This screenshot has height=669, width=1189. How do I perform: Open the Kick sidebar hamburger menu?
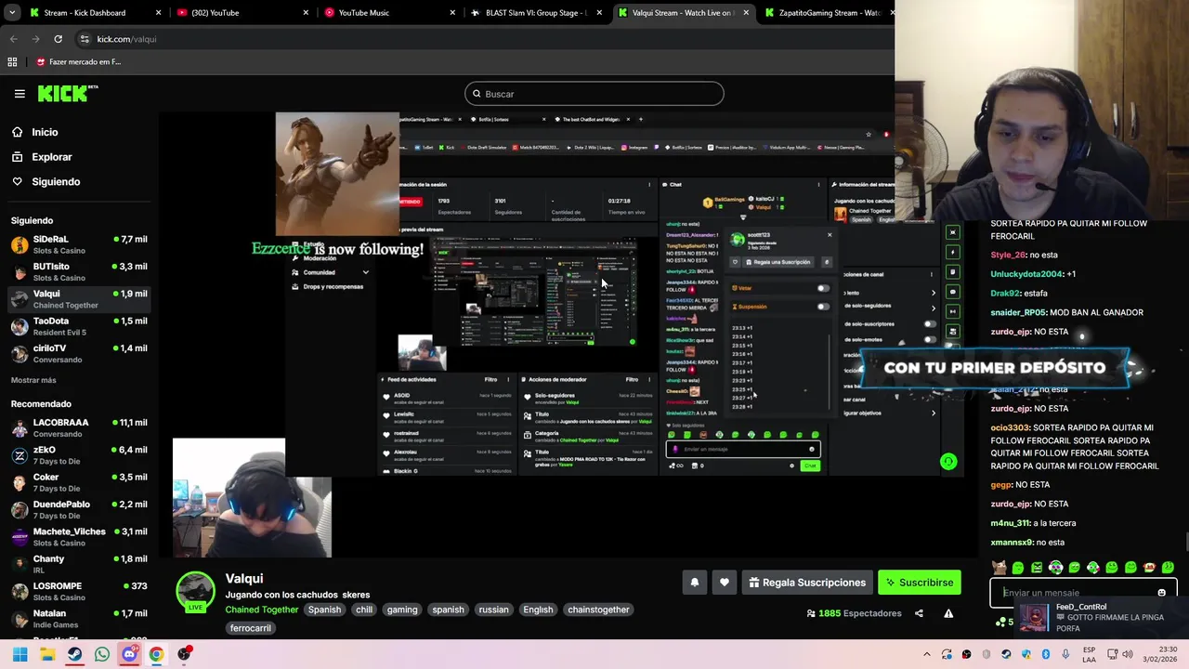pos(20,94)
